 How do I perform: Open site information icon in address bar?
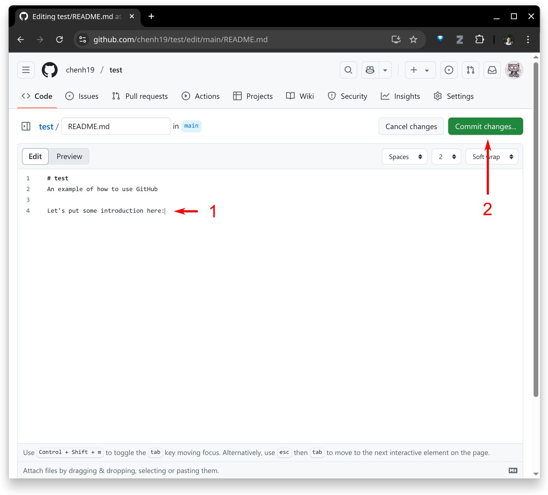click(x=83, y=39)
